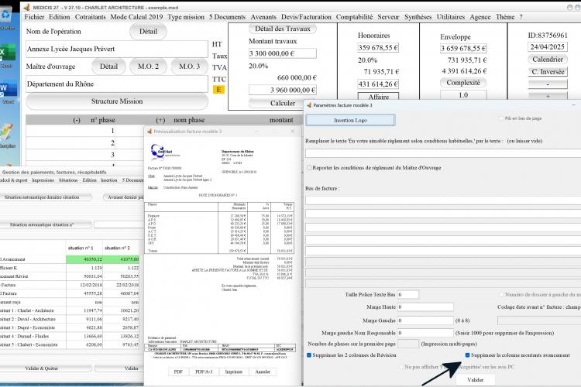Click Annuler in invoice preview
Image resolution: width=581 pixels, height=387 pixels.
click(x=263, y=372)
